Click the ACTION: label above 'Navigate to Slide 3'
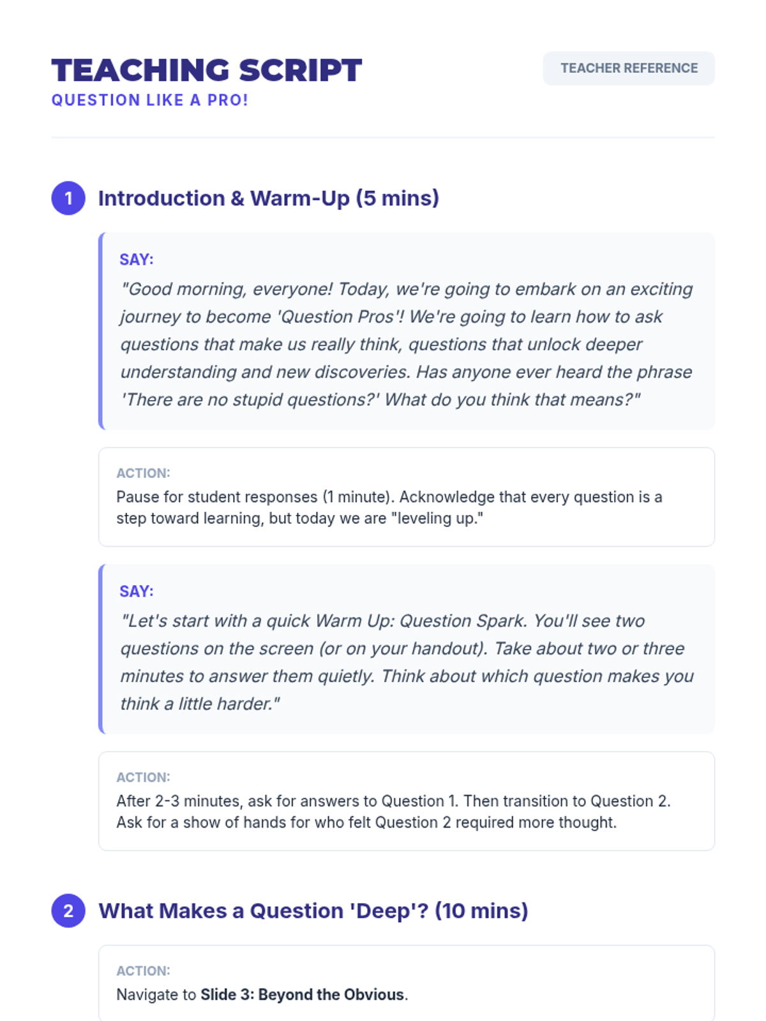The width and height of the screenshot is (766, 1021). [143, 971]
